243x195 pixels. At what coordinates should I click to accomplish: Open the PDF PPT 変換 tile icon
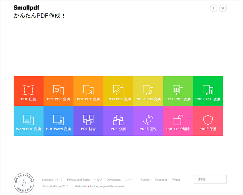point(88,90)
